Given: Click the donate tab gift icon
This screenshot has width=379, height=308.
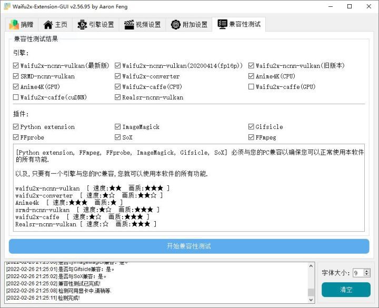Looking at the screenshot, I should (x=14, y=24).
